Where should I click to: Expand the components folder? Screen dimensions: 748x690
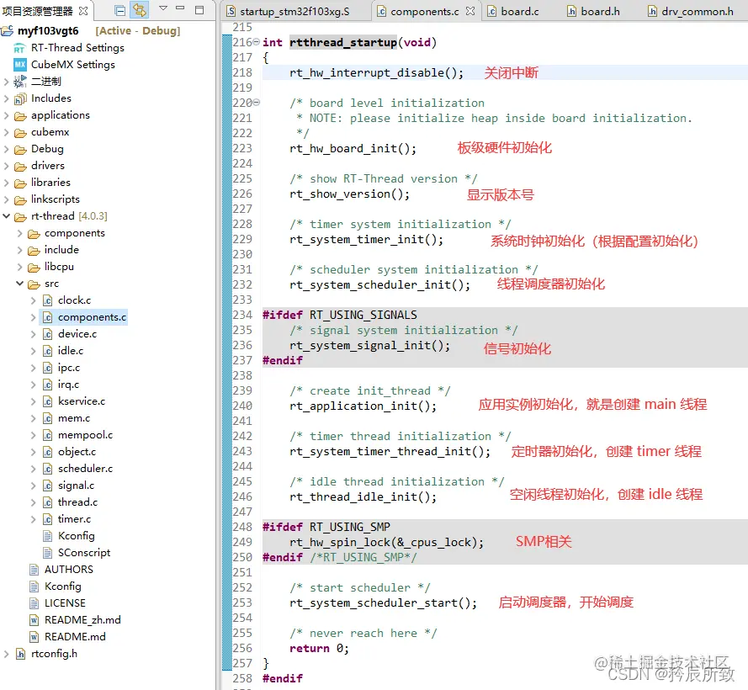point(19,233)
